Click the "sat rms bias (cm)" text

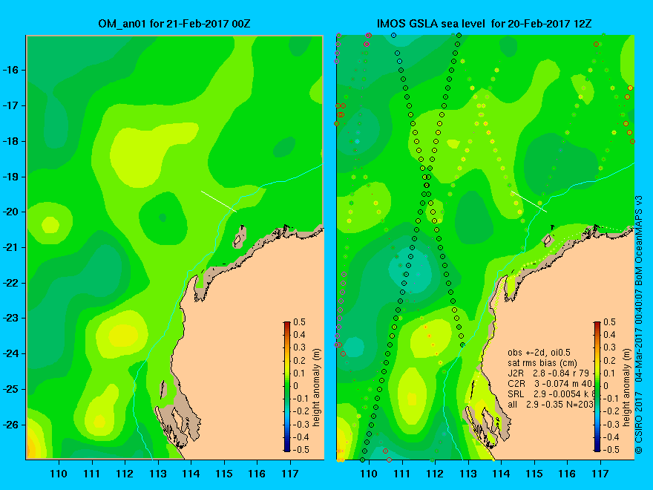542,363
